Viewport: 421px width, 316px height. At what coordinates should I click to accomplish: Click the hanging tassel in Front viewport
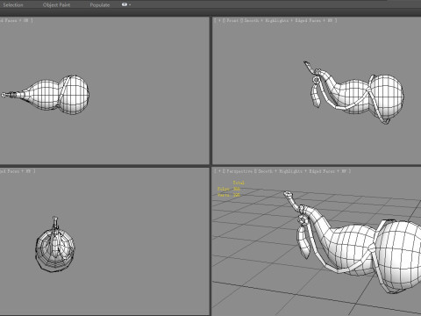coord(315,97)
